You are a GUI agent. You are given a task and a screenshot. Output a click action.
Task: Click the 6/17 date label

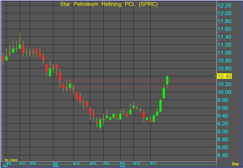coord(154,163)
